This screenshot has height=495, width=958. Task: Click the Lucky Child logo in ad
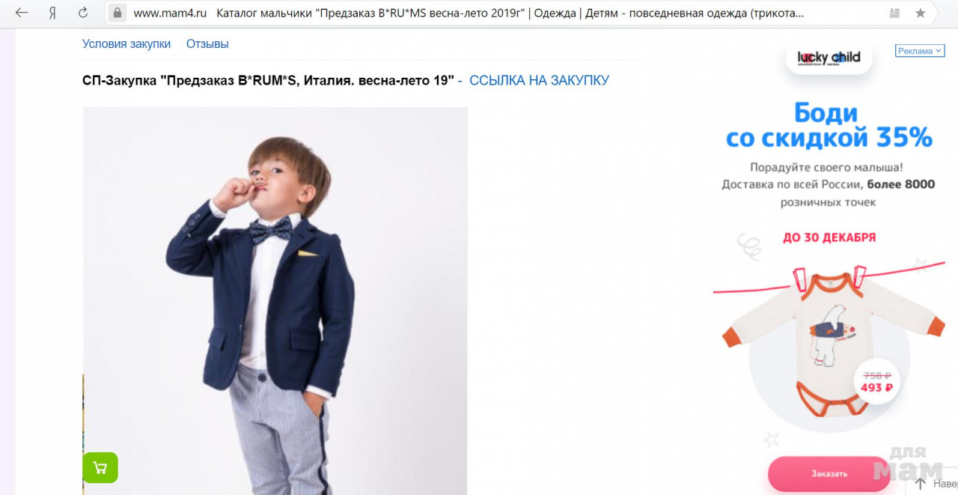829,58
